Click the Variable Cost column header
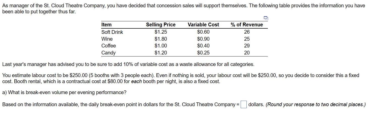 (203, 25)
